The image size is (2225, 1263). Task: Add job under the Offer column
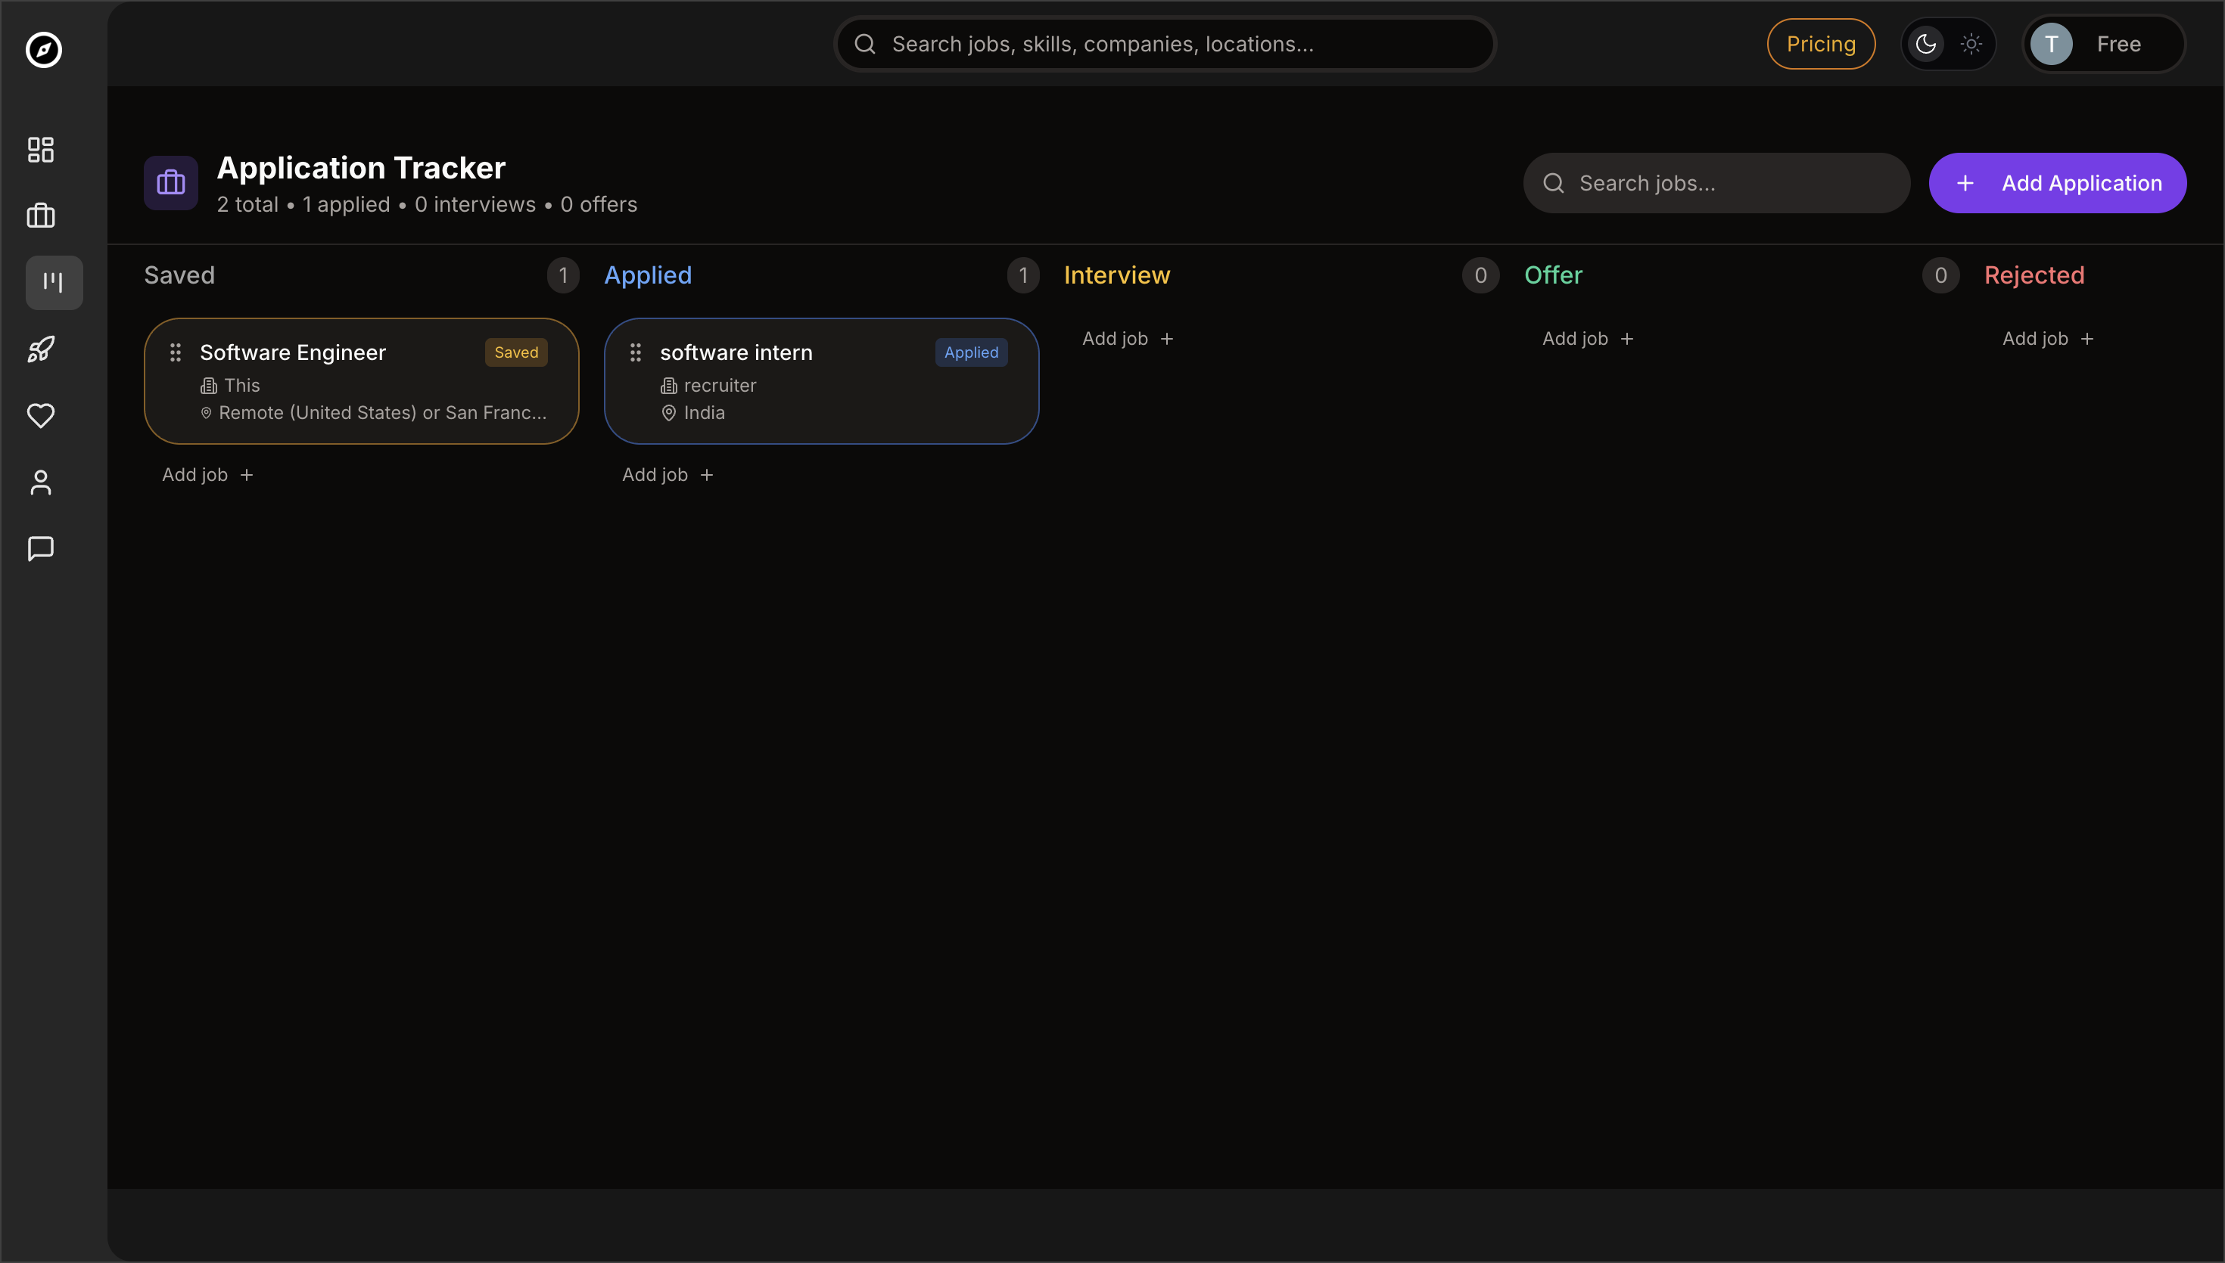tap(1587, 338)
